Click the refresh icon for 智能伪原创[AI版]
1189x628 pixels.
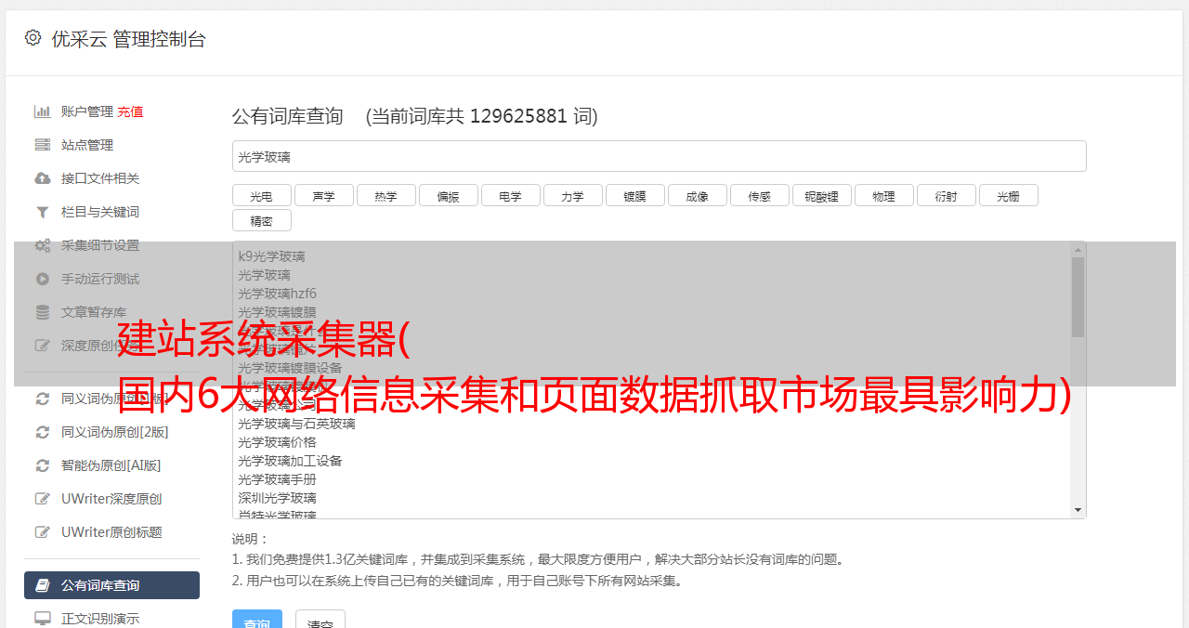tap(43, 465)
